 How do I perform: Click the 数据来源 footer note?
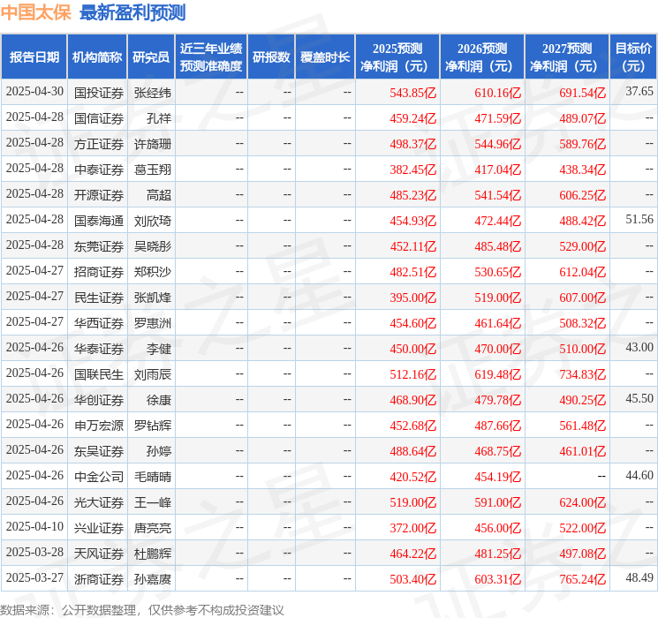click(142, 609)
